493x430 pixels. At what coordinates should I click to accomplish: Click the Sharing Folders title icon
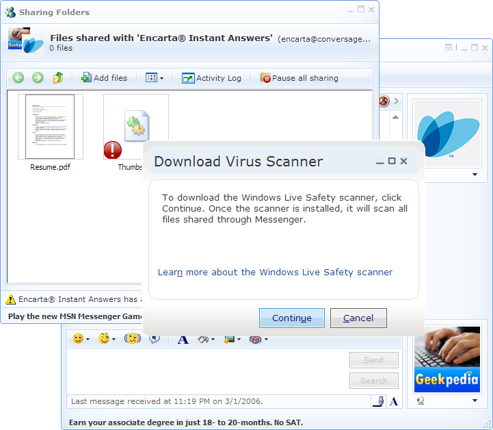10,12
